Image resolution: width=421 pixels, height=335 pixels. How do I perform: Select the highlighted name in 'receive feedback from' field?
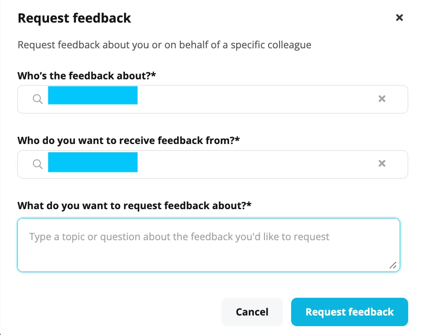coord(93,162)
